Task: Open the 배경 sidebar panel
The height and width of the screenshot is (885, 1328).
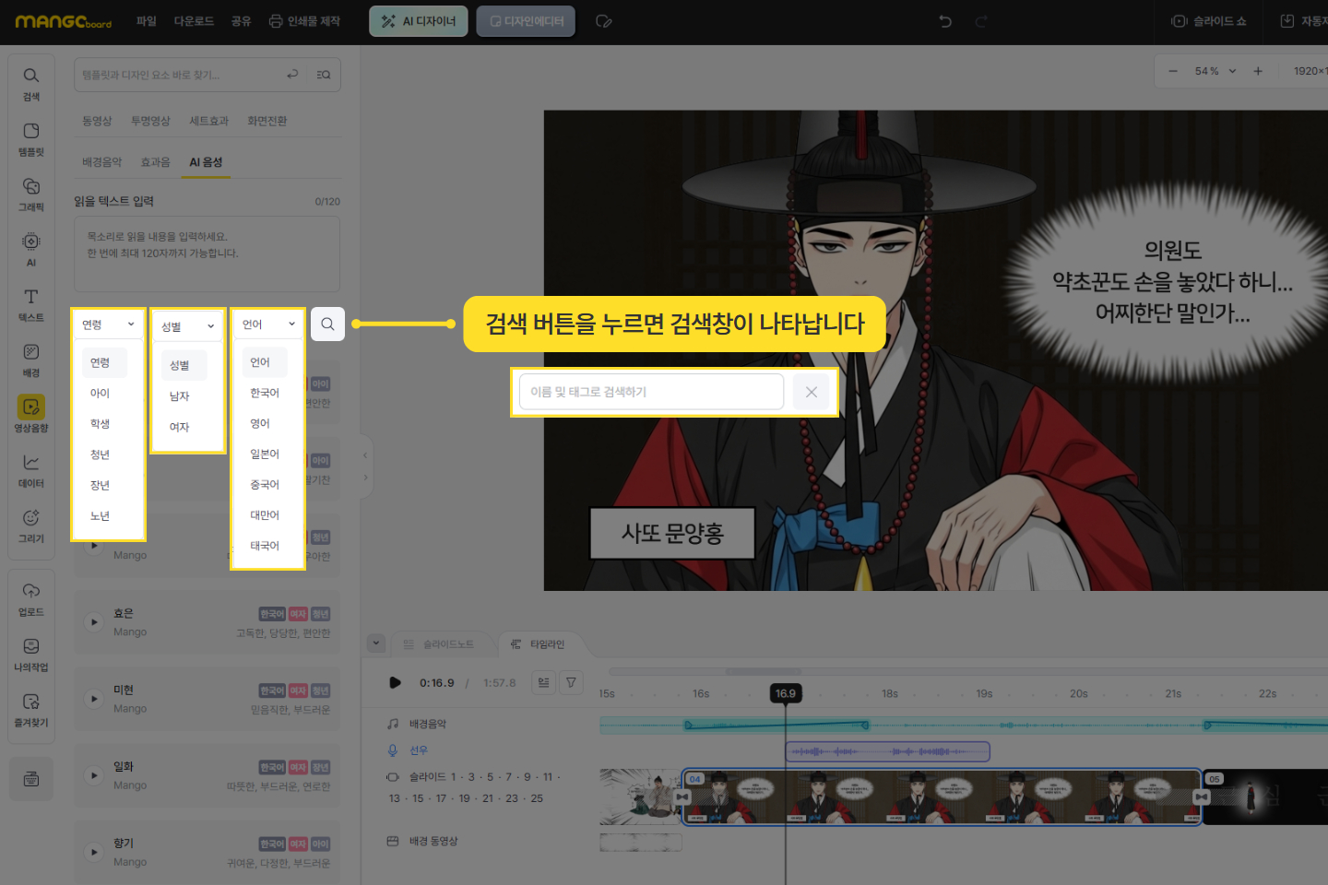Action: pyautogui.click(x=31, y=360)
